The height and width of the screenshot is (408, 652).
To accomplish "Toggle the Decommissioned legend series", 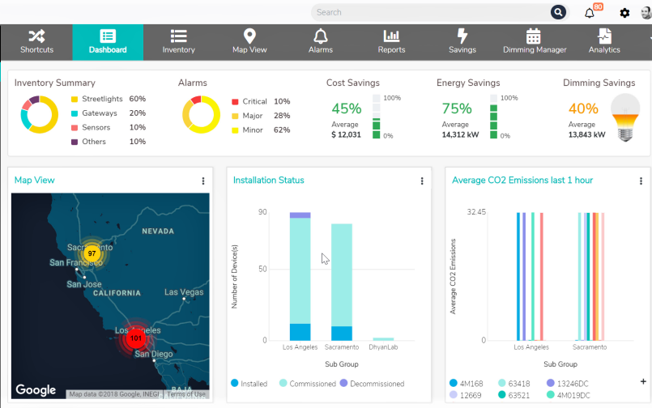I will [x=345, y=384].
